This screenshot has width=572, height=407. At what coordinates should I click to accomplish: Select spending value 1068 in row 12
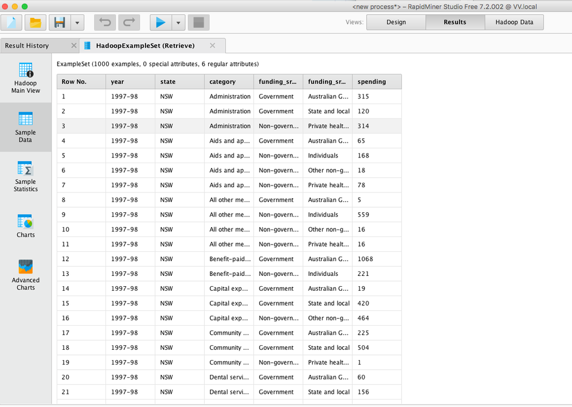(x=377, y=259)
